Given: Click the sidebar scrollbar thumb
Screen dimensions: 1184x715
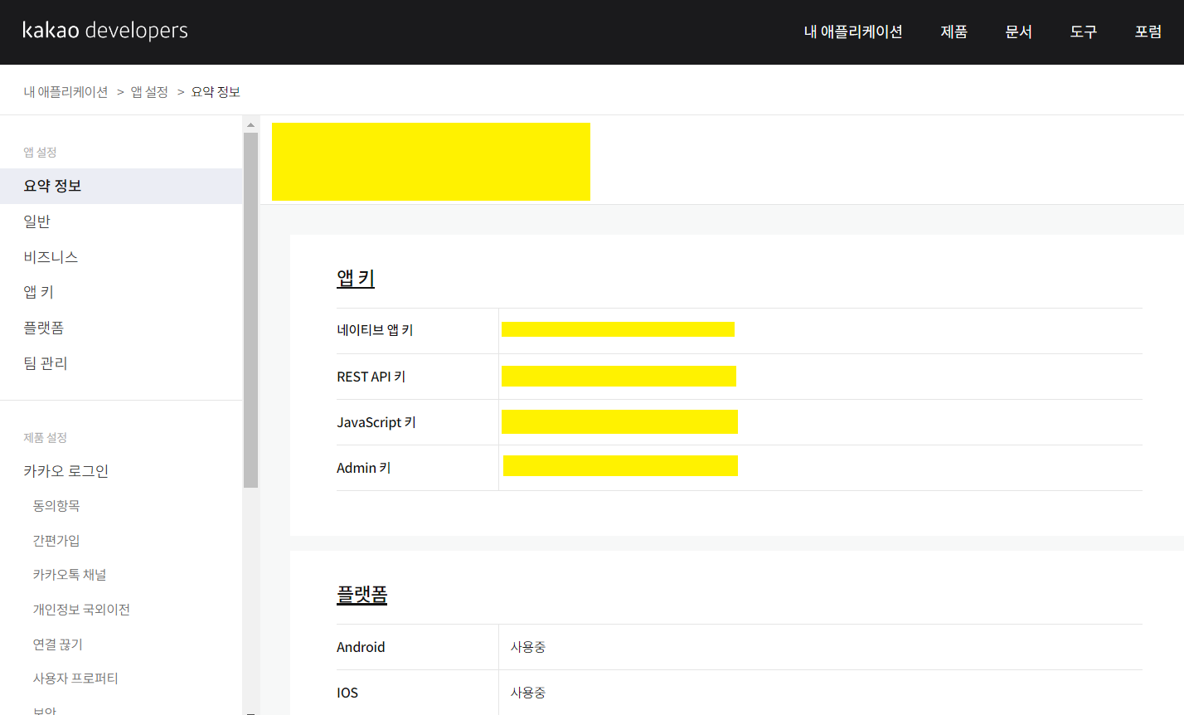Looking at the screenshot, I should coord(250,309).
